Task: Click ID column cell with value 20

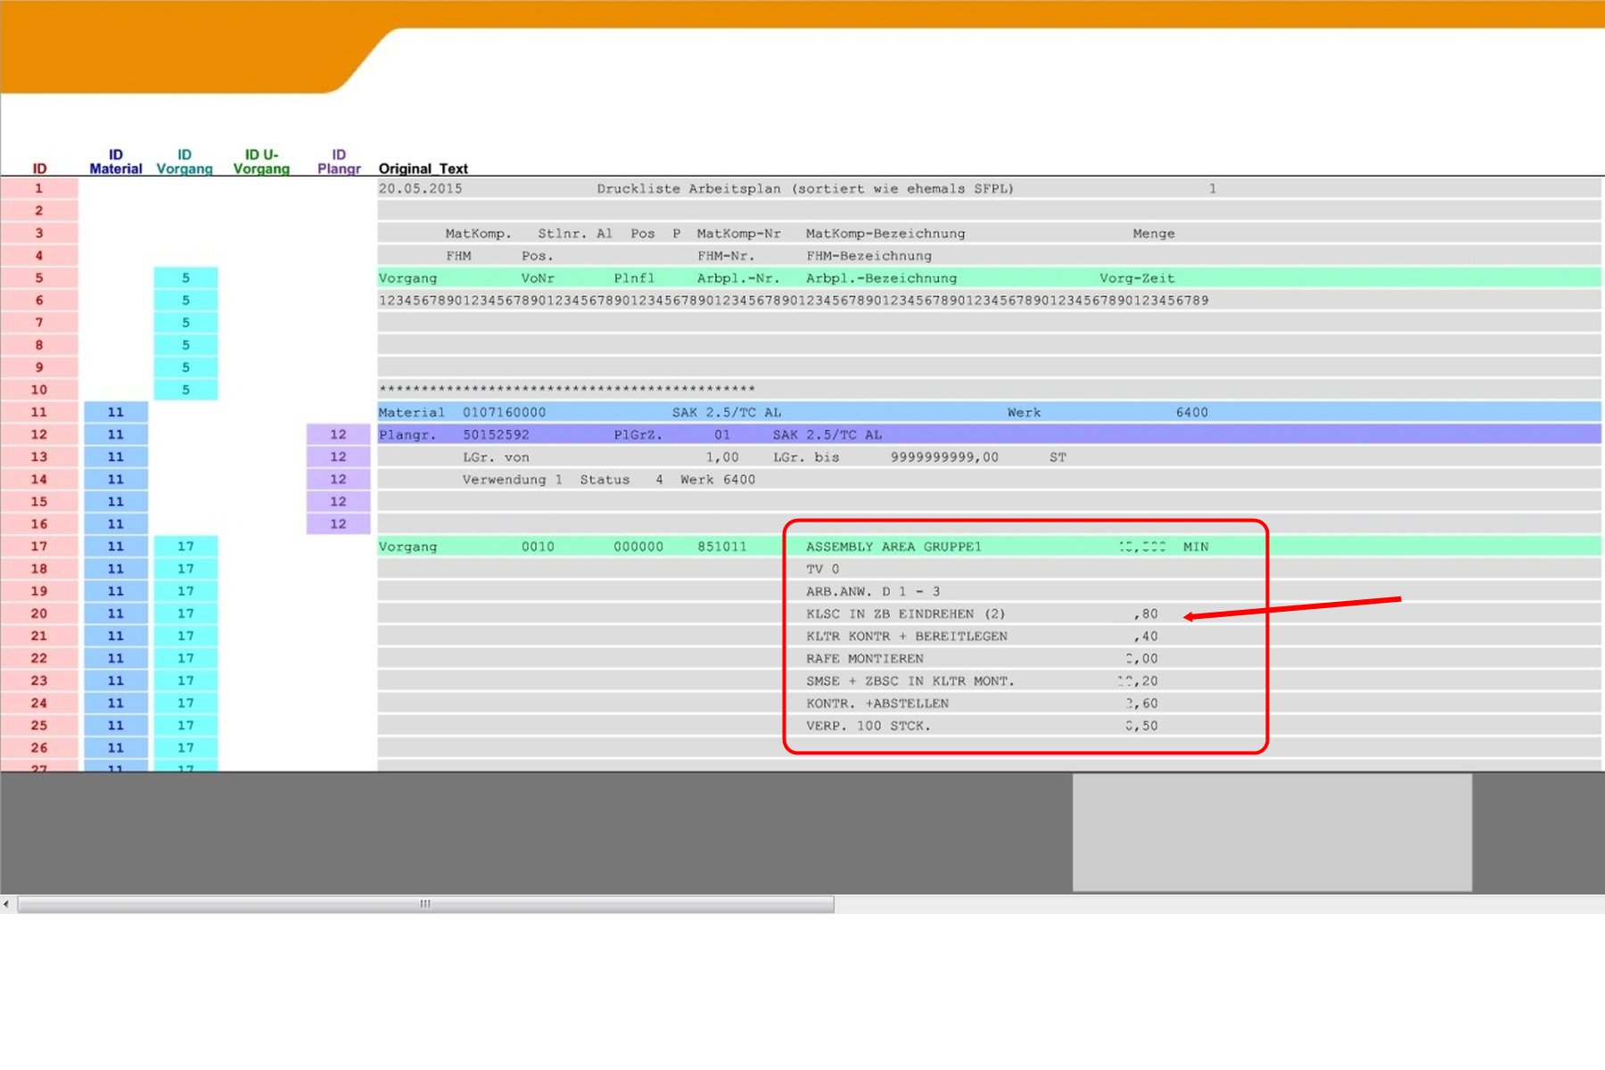Action: click(x=39, y=613)
